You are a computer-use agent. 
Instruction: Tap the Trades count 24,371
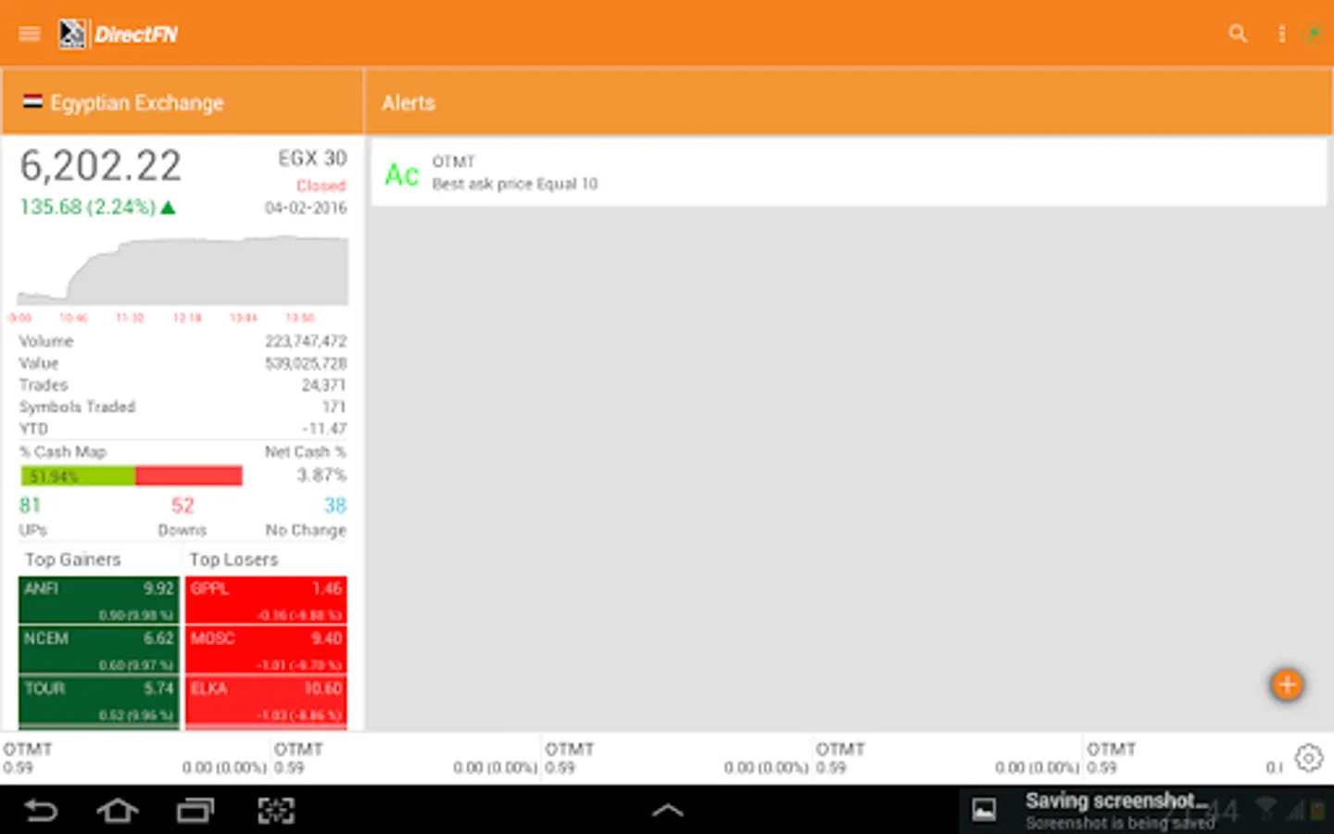[323, 385]
